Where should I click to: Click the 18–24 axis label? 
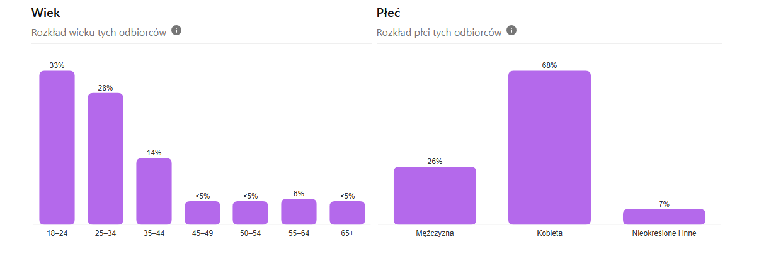57,233
